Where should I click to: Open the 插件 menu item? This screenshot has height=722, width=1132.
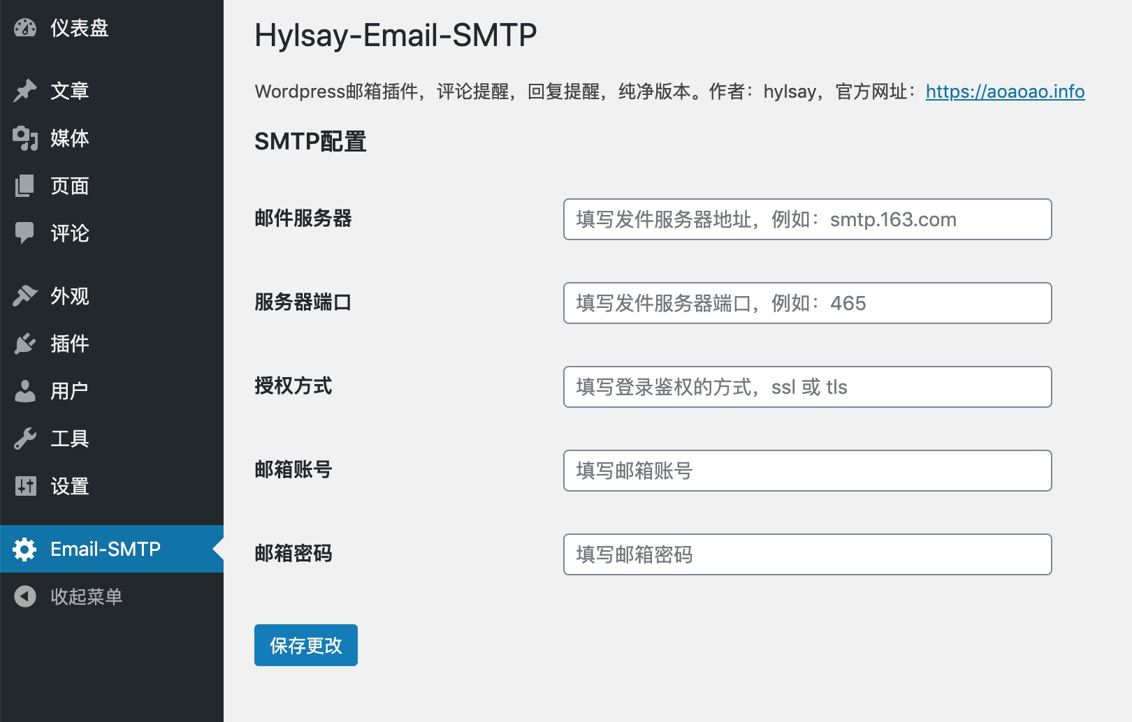[x=69, y=344]
